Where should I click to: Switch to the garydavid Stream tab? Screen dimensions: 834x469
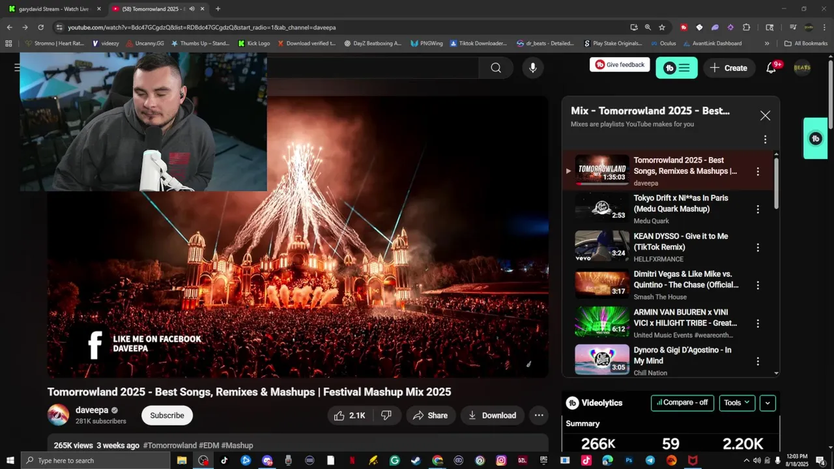54,9
